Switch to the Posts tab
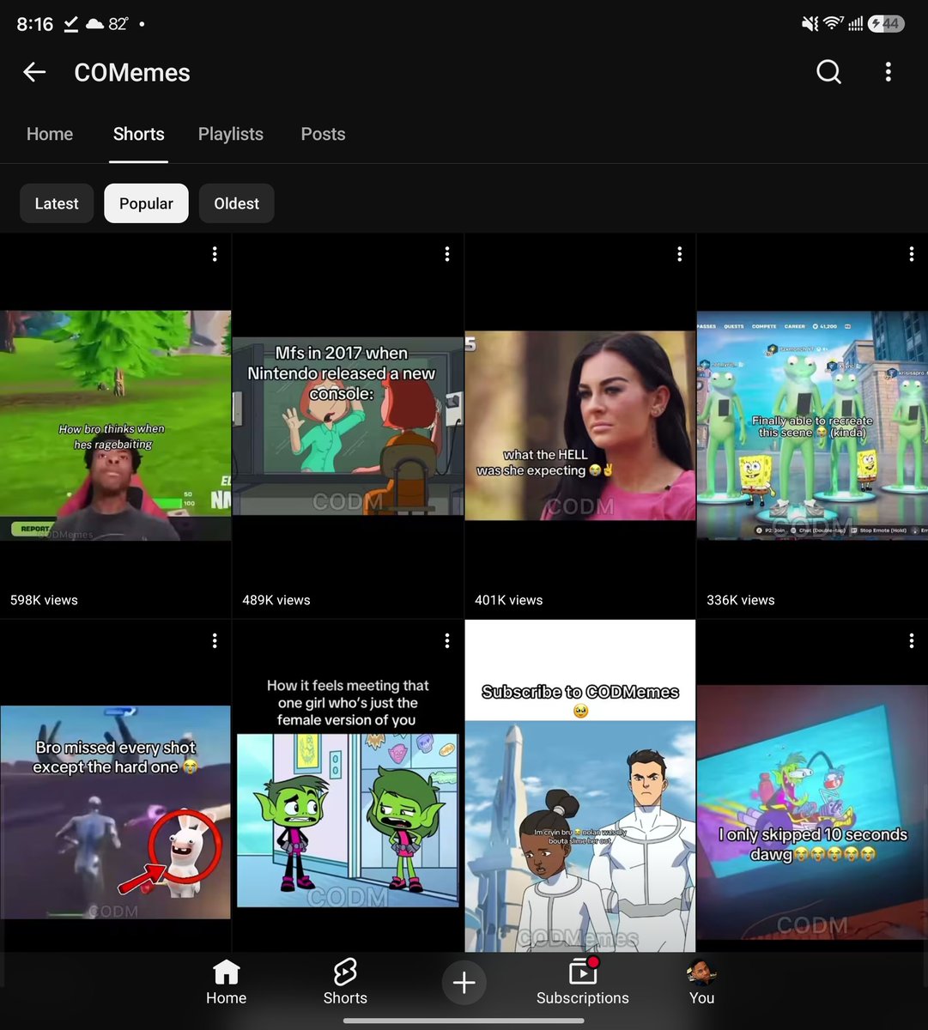This screenshot has width=928, height=1030. pos(323,134)
